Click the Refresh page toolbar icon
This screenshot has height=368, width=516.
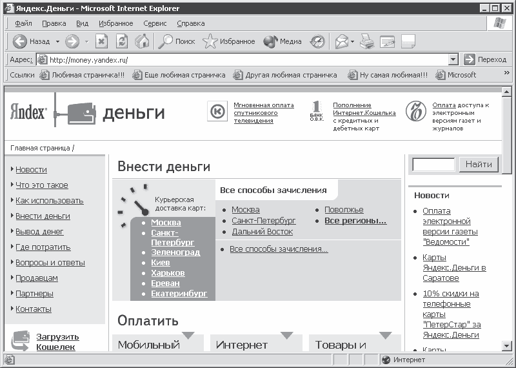(x=122, y=41)
